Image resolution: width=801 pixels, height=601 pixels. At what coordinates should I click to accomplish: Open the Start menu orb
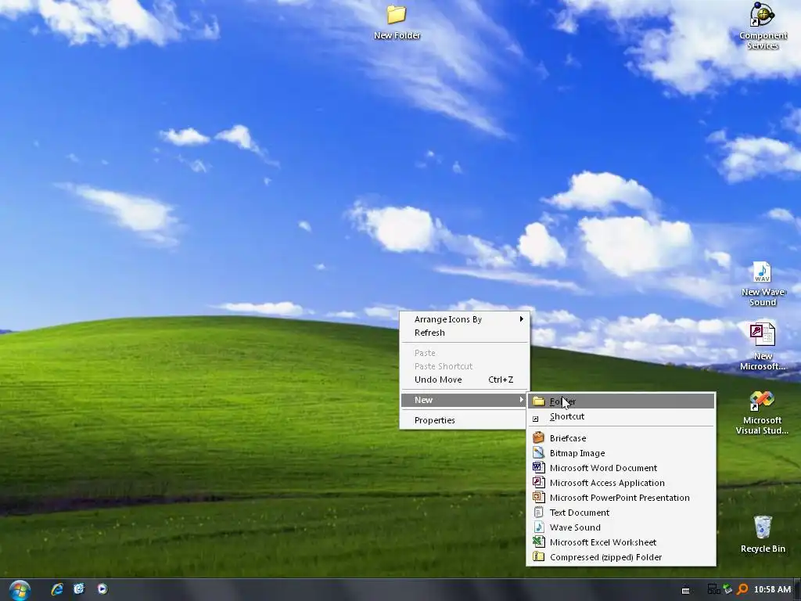[20, 590]
